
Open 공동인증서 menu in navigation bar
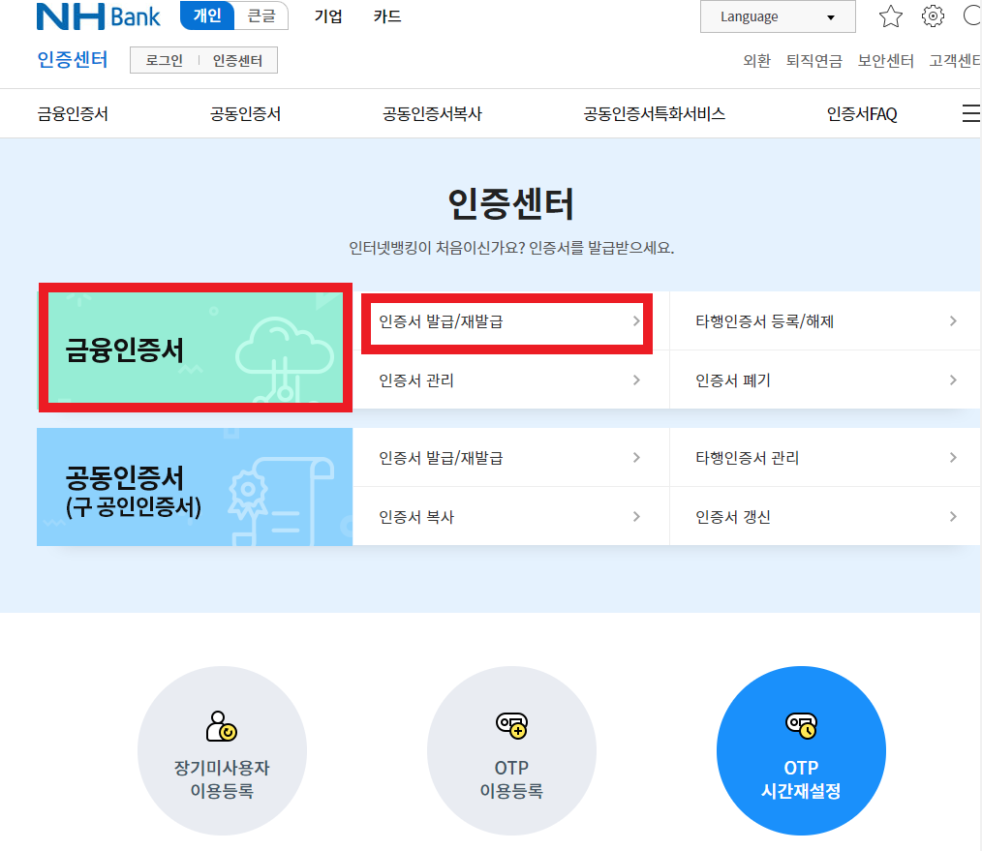(x=246, y=114)
